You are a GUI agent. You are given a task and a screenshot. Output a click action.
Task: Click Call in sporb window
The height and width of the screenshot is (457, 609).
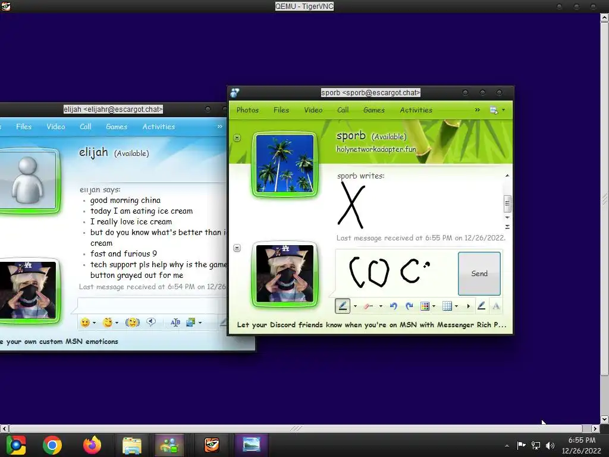click(343, 110)
